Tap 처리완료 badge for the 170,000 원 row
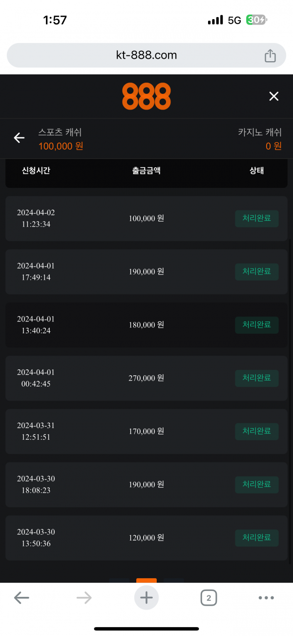The height and width of the screenshot is (636, 293). coord(256,432)
